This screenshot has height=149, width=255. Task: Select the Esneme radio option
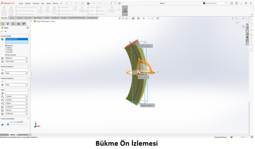(6, 52)
